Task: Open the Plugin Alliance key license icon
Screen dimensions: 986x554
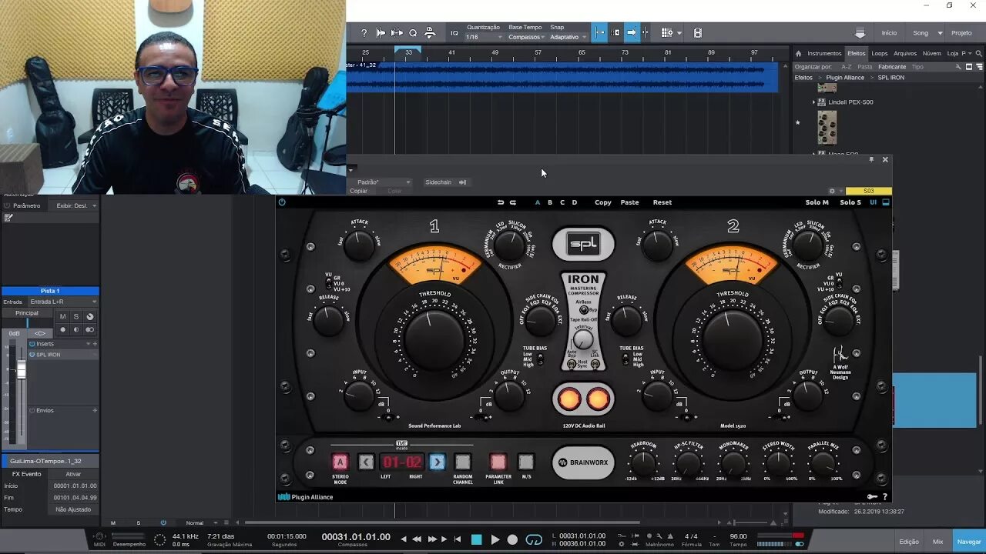Action: pyautogui.click(x=872, y=497)
